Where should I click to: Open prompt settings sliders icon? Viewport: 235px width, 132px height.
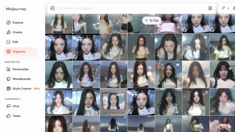210,8
